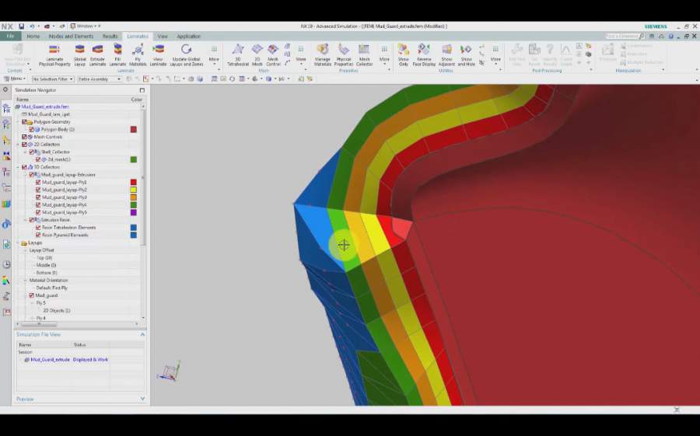Select the Extrude Laminate tool
The image size is (700, 436).
[97, 51]
